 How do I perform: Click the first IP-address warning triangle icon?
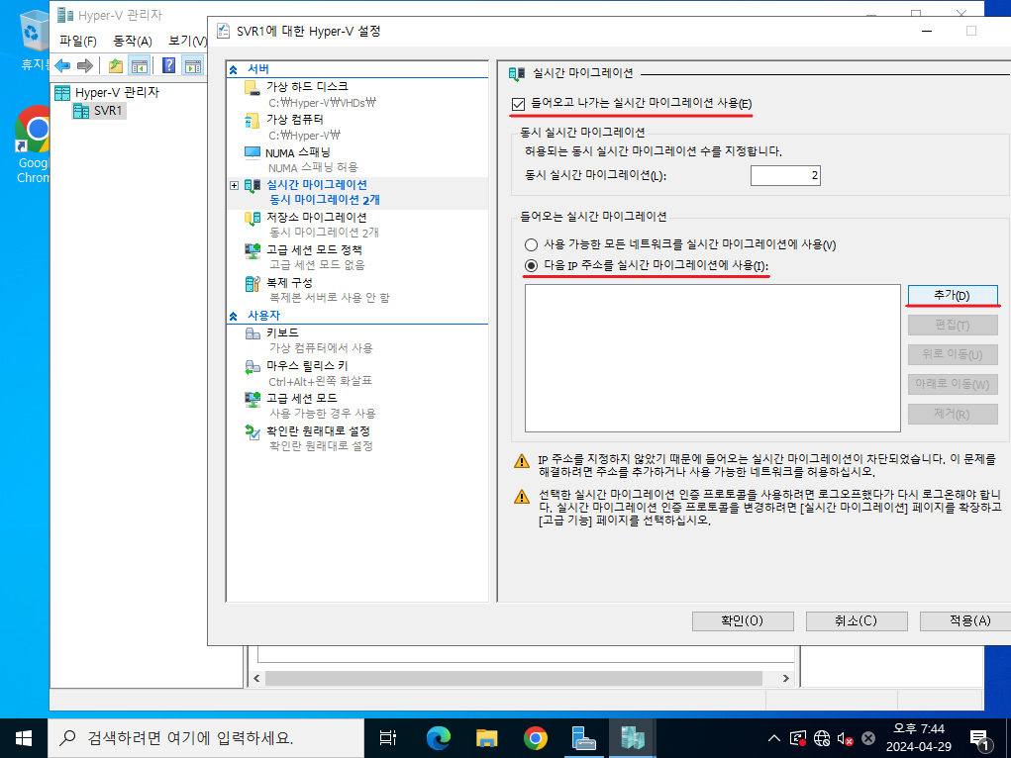pos(522,461)
